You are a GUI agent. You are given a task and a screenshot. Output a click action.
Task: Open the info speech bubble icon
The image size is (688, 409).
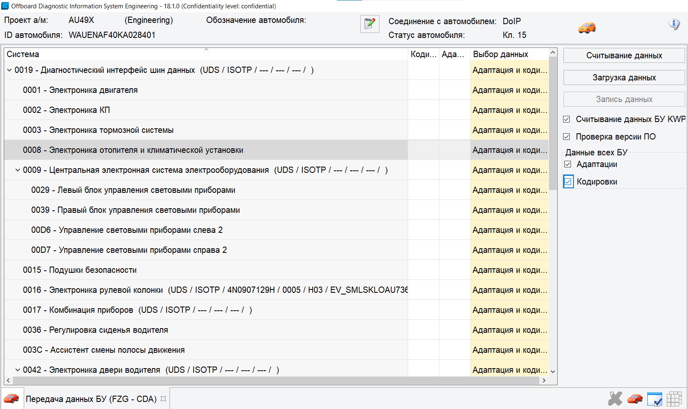point(673,24)
